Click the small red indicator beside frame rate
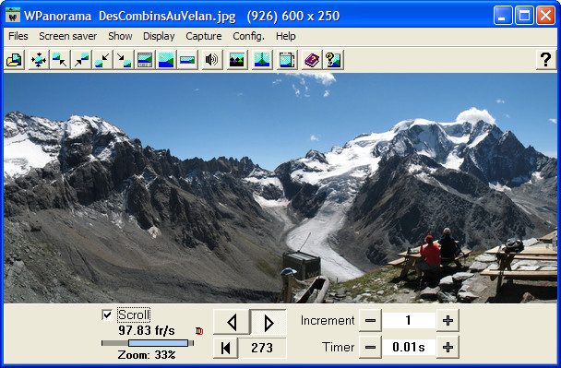 [x=199, y=331]
